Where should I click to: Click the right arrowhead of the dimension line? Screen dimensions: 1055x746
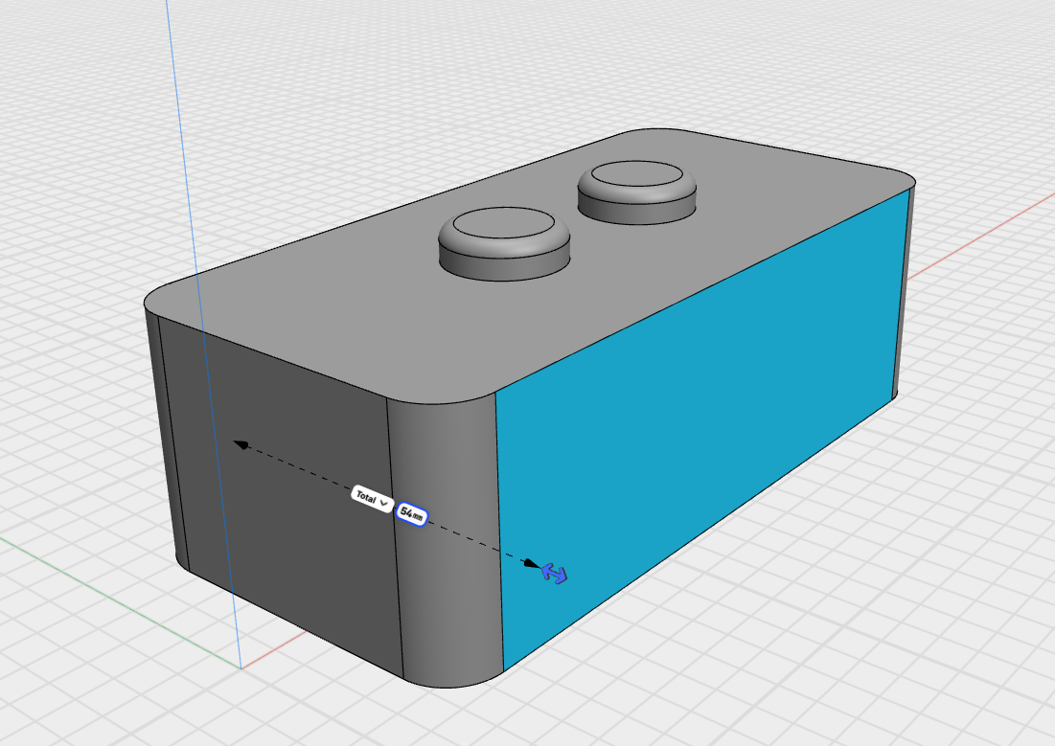[x=531, y=562]
